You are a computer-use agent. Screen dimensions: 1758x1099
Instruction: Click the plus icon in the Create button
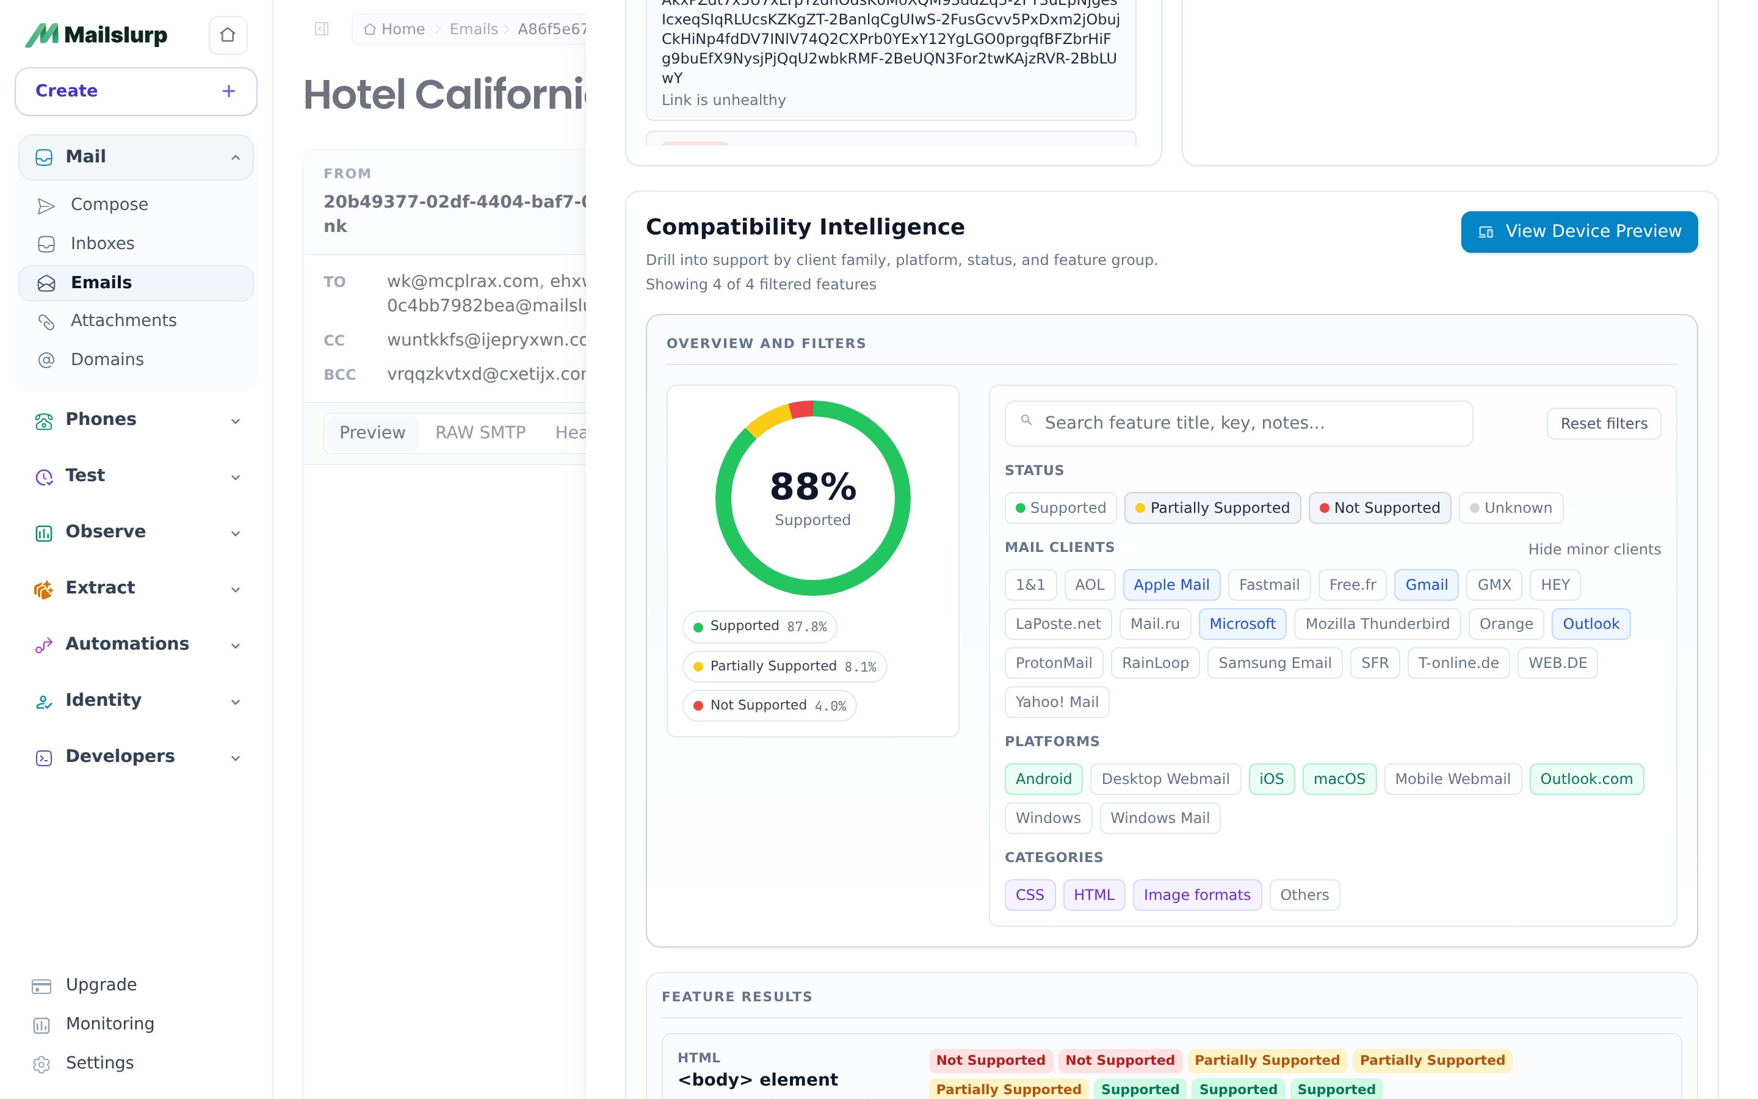[x=228, y=91]
